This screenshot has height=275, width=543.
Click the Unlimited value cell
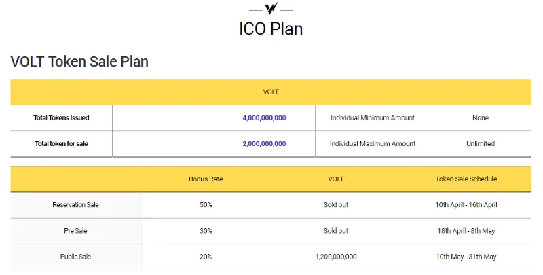pos(481,144)
